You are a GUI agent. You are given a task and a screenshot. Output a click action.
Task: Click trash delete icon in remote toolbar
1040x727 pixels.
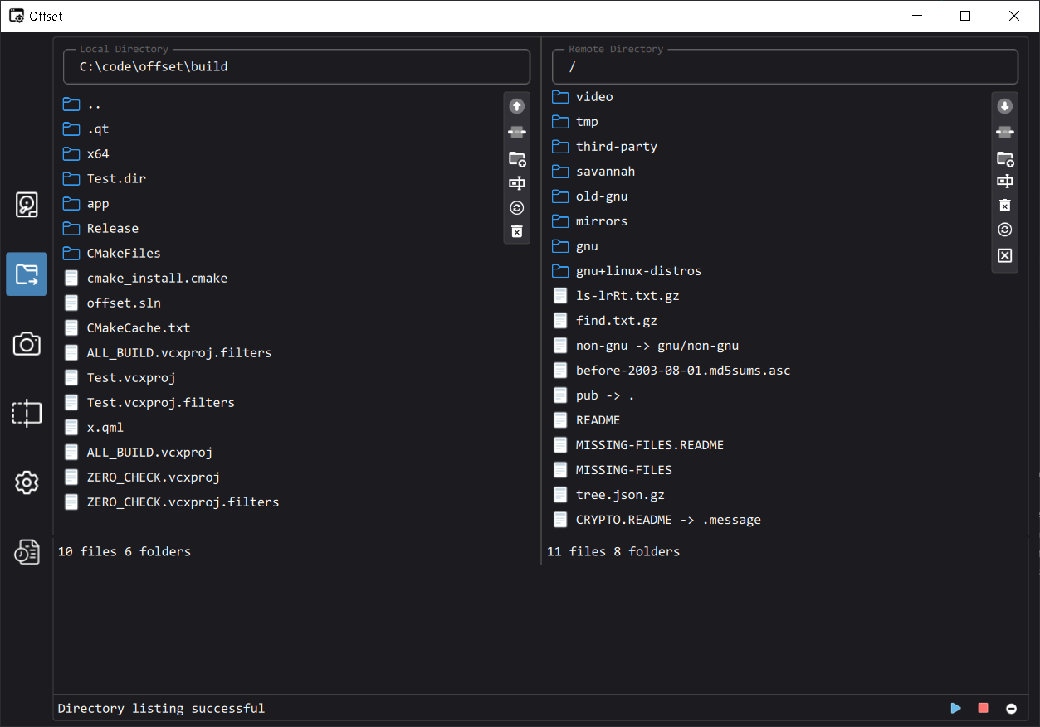[1005, 206]
